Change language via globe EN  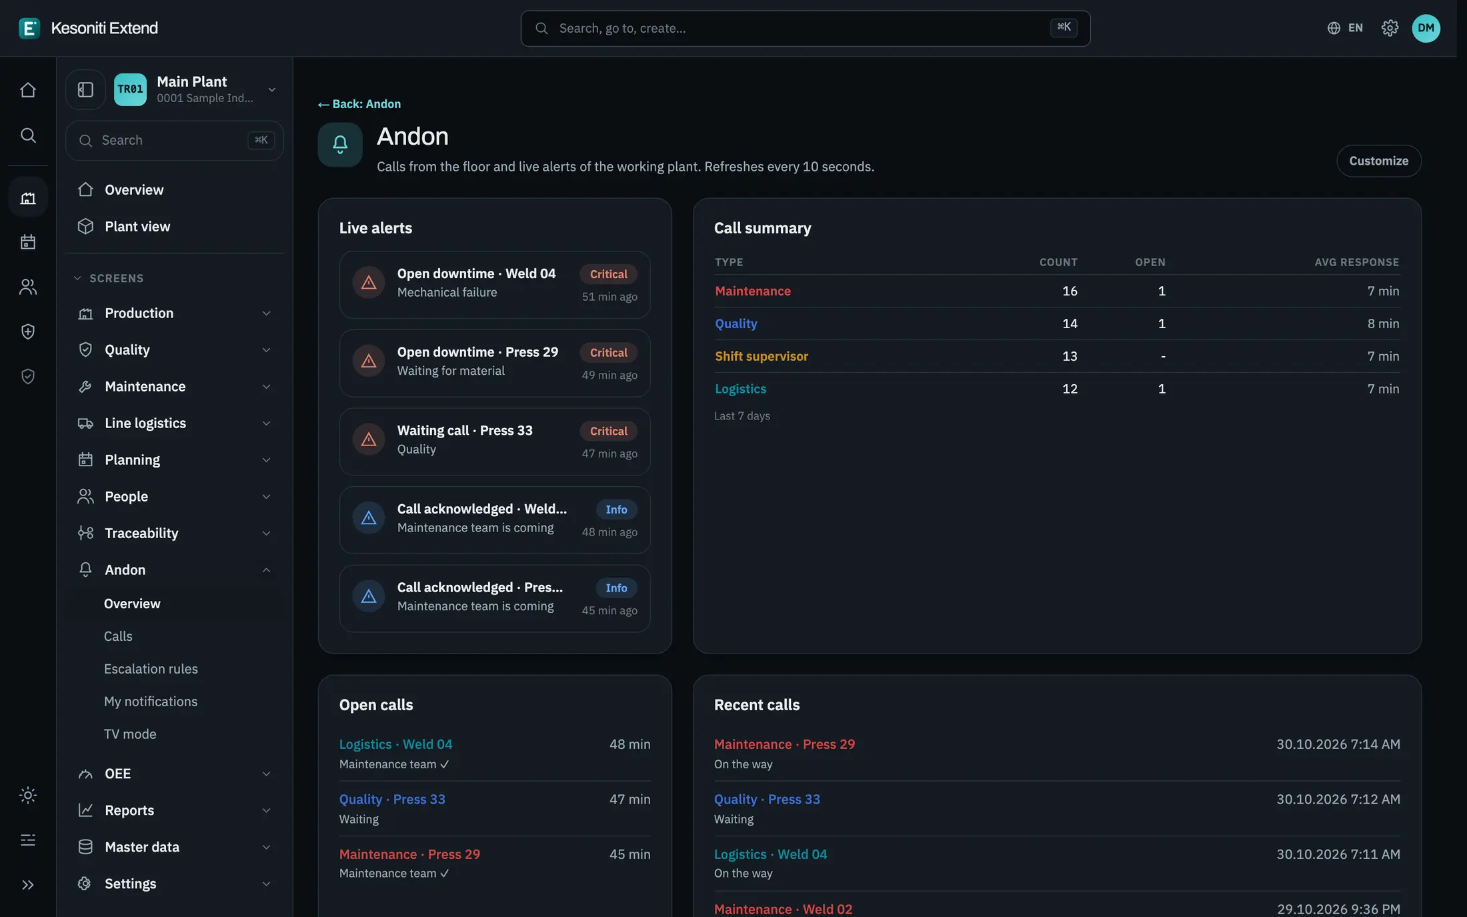pyautogui.click(x=1345, y=28)
